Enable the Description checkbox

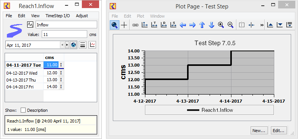23,110
